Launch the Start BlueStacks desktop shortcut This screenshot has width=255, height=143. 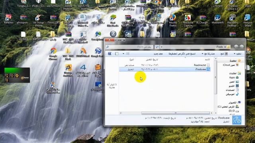coord(113,21)
